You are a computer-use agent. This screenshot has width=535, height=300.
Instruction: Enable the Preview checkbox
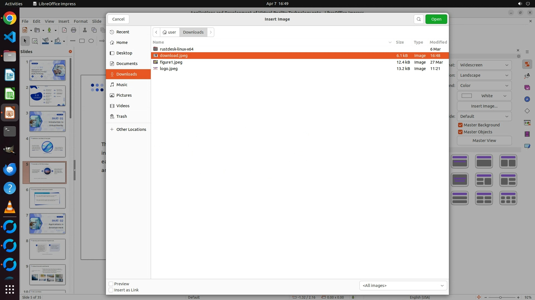tap(111, 284)
